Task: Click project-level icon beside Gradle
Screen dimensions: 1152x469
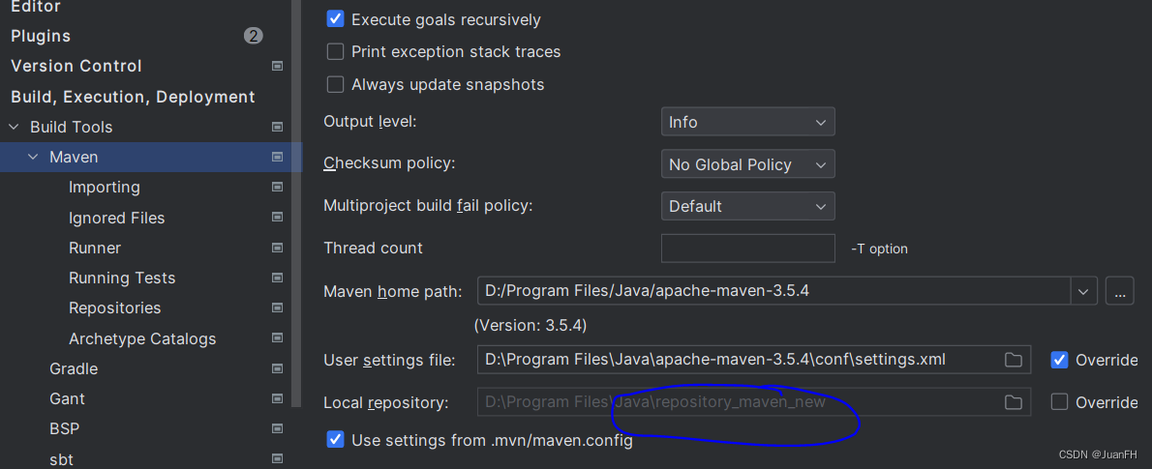Action: click(x=277, y=368)
